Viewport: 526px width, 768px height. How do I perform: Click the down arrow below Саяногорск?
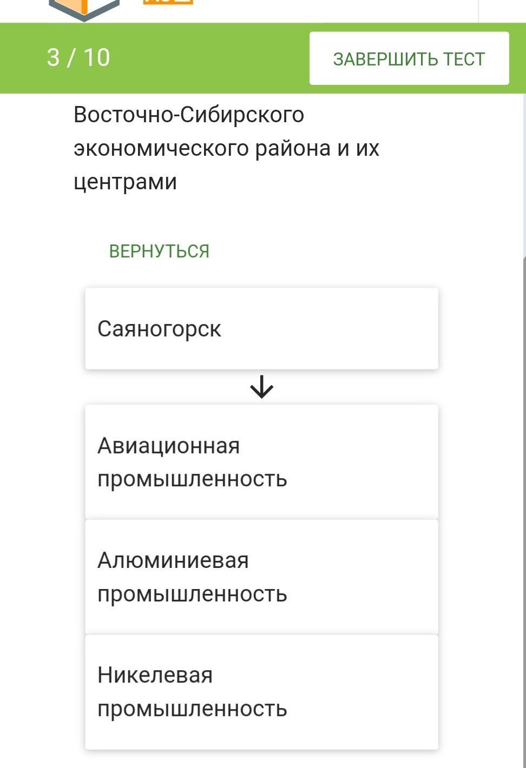pyautogui.click(x=262, y=387)
